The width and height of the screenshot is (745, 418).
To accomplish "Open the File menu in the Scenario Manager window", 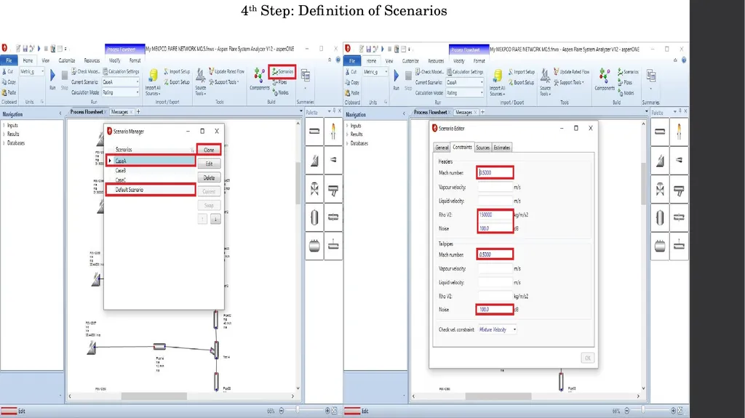I will [x=9, y=61].
